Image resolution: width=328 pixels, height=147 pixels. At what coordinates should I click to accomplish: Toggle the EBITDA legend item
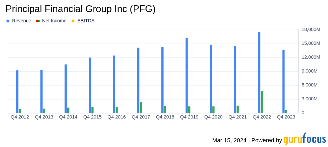(83, 21)
